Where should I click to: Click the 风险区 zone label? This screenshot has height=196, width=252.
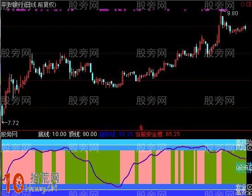244,148
